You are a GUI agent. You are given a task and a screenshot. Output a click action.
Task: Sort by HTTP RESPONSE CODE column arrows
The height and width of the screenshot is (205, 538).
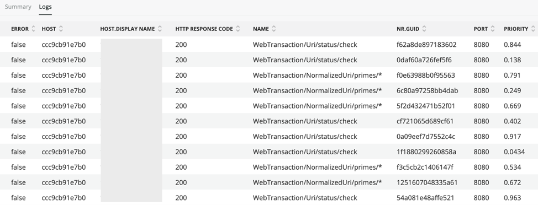pyautogui.click(x=238, y=29)
